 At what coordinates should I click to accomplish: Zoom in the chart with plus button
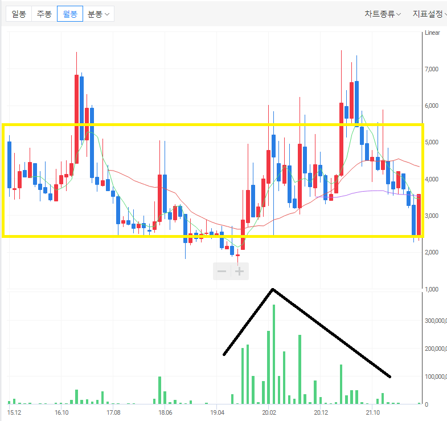pyautogui.click(x=240, y=271)
